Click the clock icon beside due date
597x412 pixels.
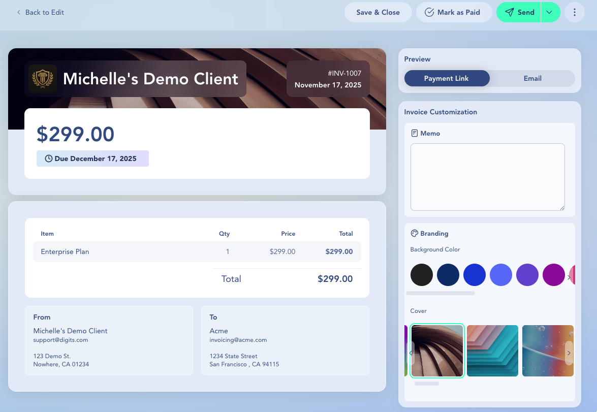(x=49, y=159)
